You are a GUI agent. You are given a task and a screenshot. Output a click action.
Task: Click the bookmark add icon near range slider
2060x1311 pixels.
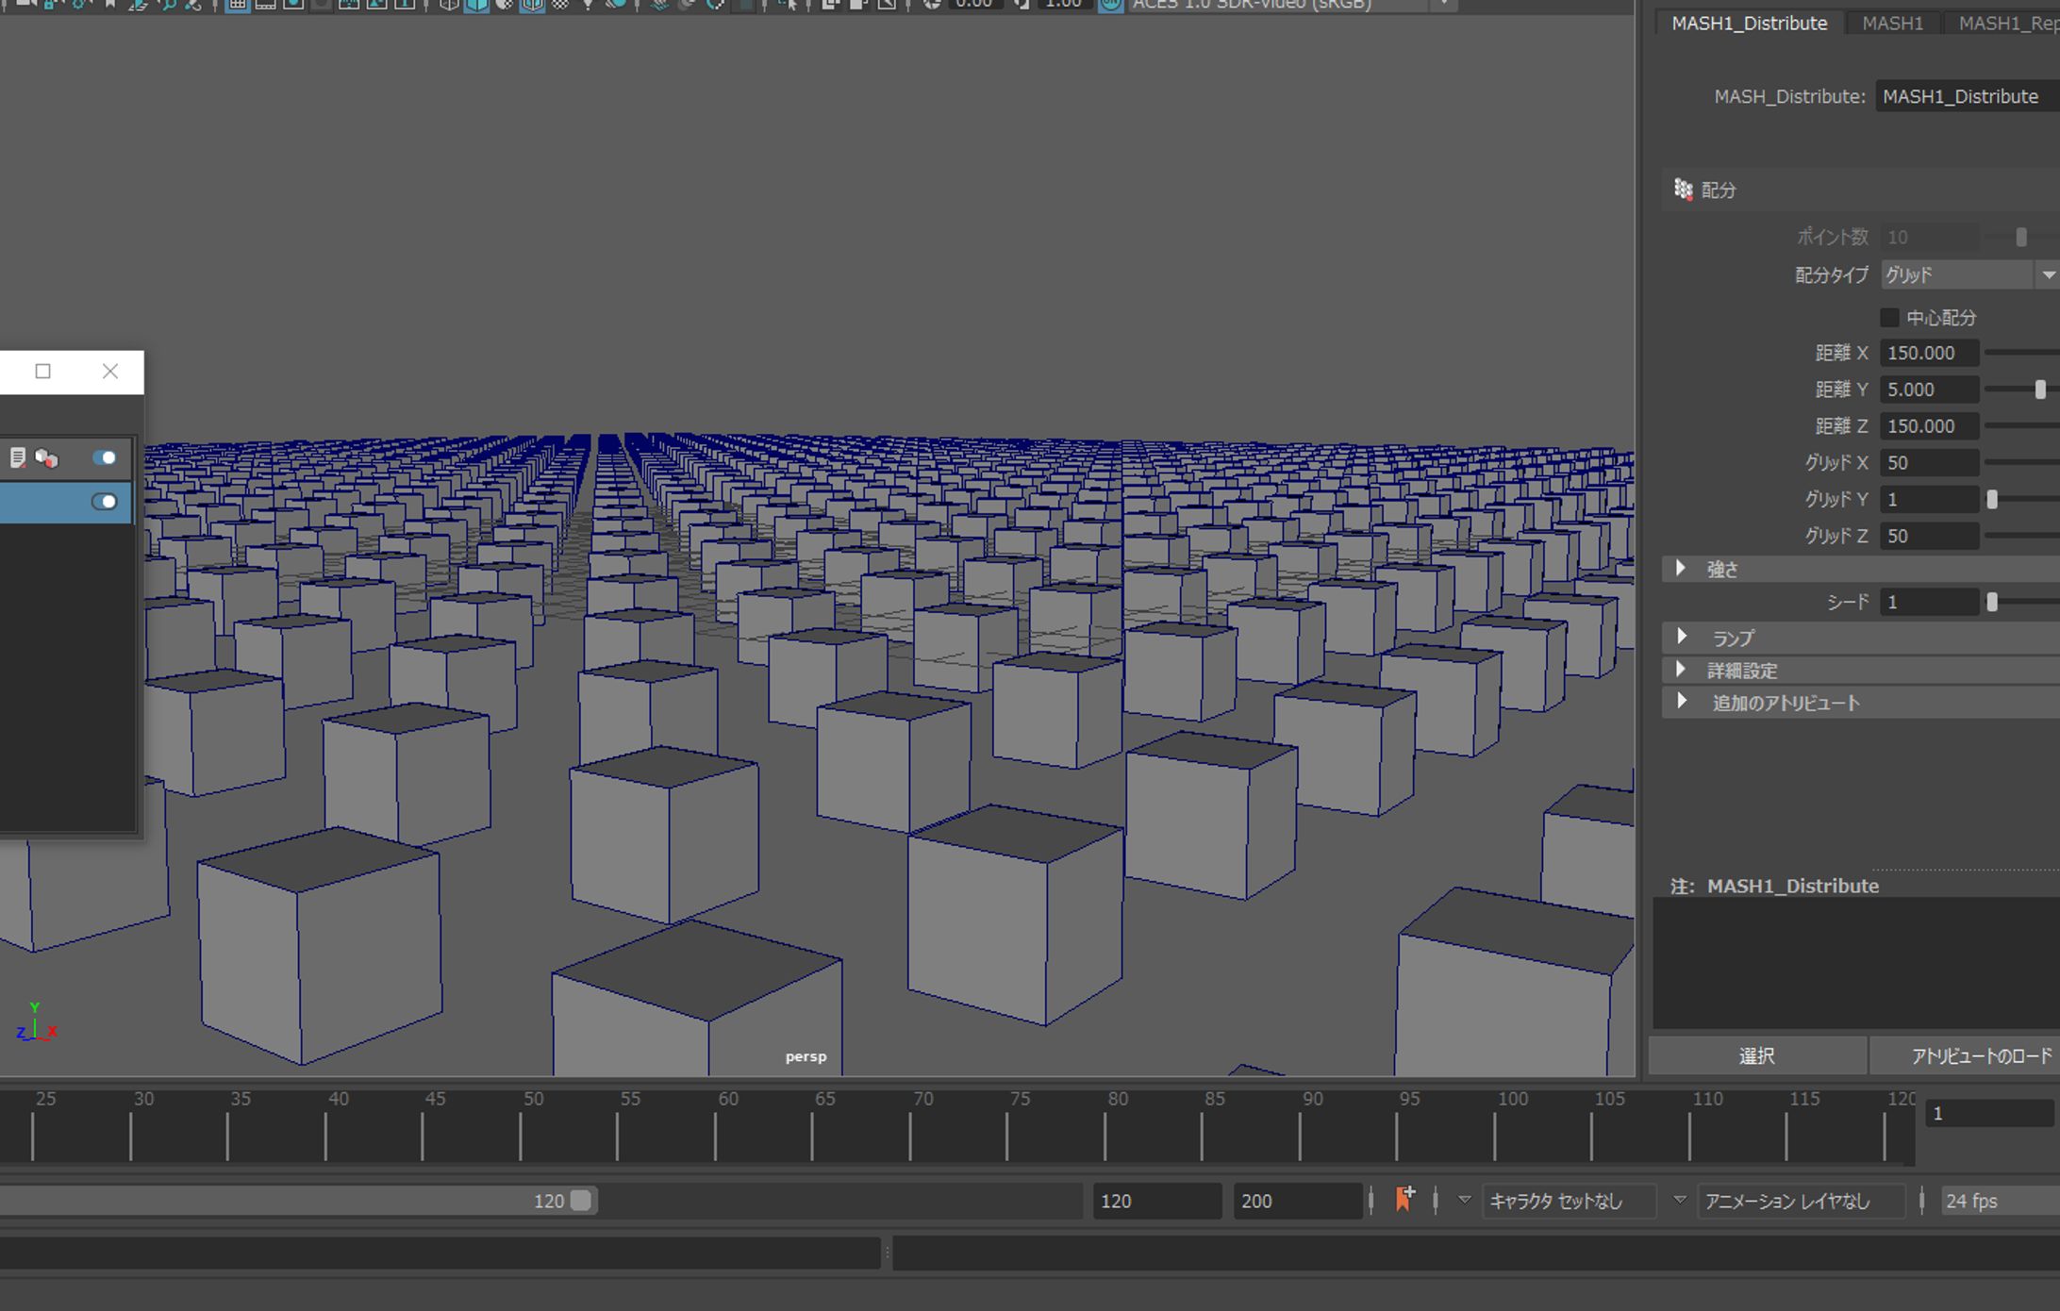1404,1199
